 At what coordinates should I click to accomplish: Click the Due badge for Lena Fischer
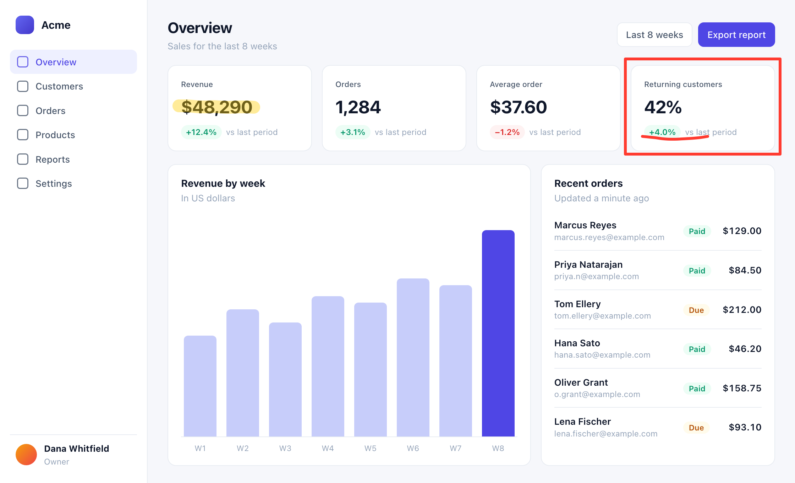tap(696, 428)
